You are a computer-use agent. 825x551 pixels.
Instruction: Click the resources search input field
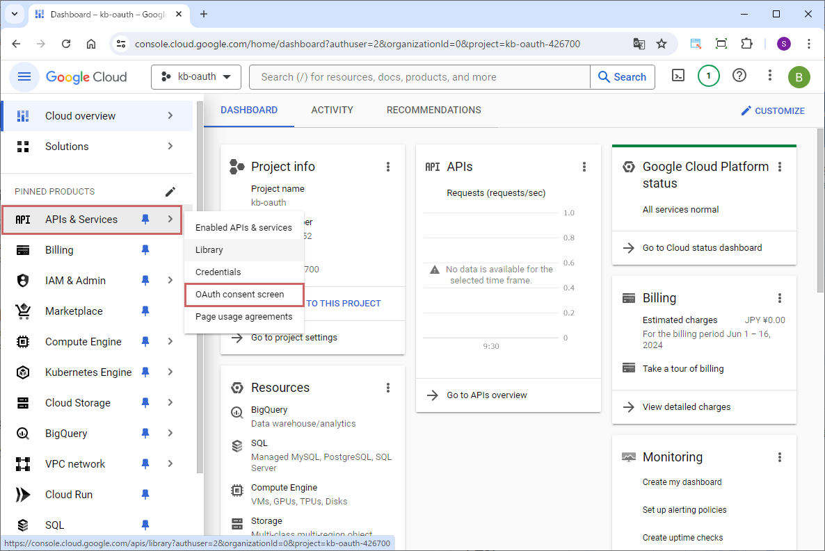pos(419,77)
